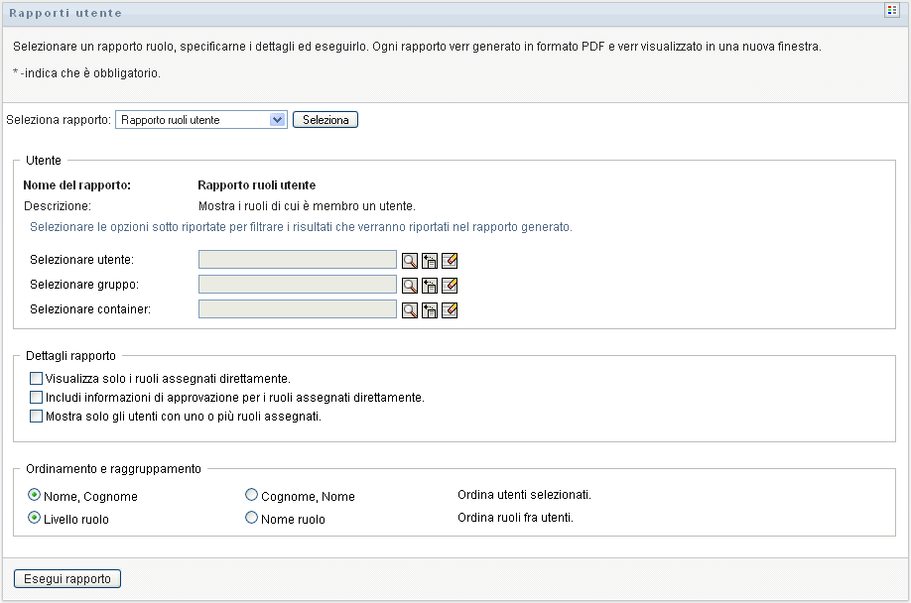Open history list for Selezionare container
Screen dimensions: 911x603
[430, 309]
